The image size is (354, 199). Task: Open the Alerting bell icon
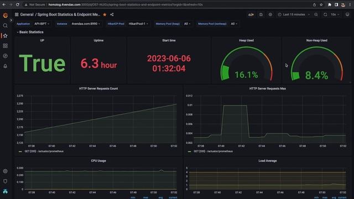(x=5, y=66)
